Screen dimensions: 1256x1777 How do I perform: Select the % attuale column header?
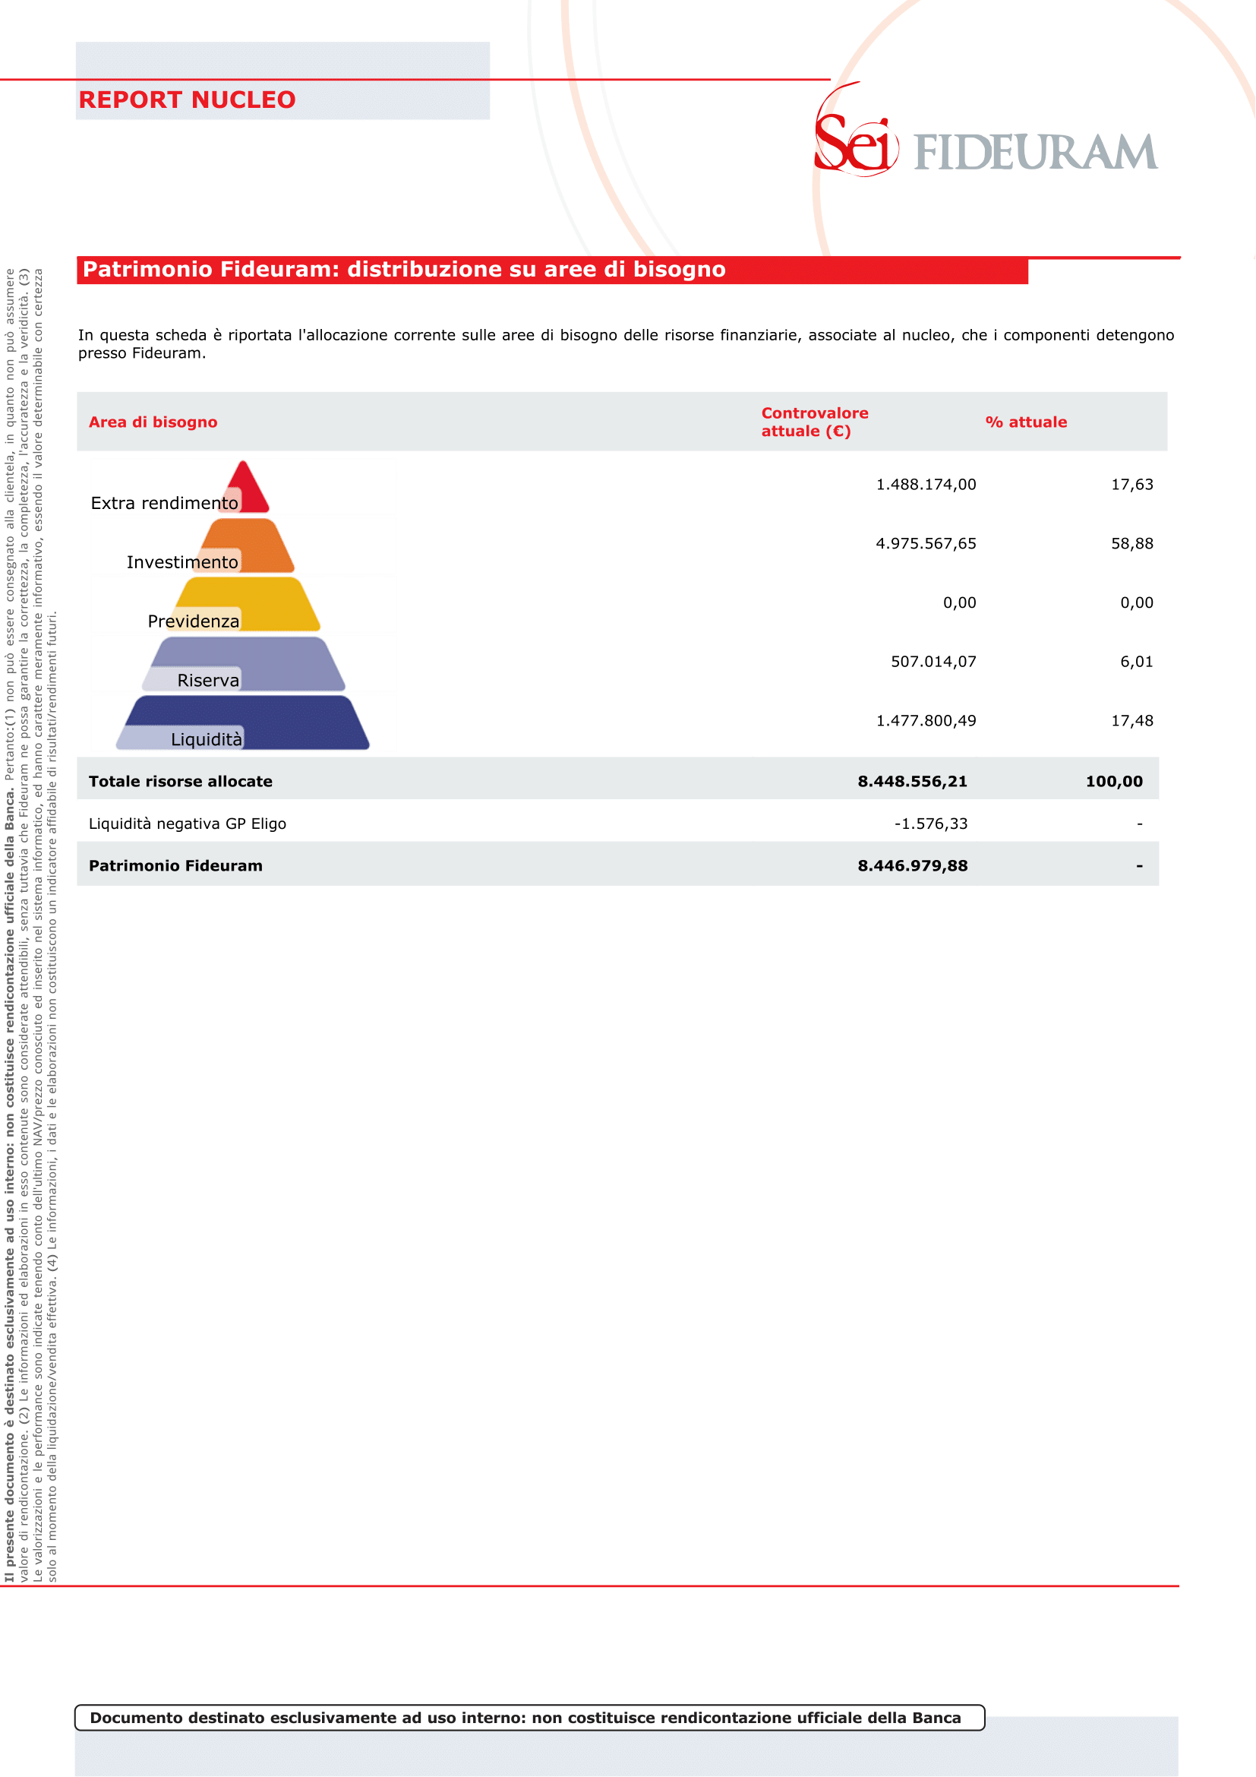tap(1027, 422)
